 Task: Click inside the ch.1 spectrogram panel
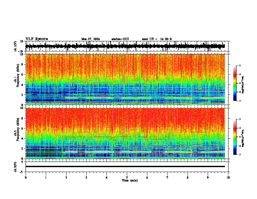coord(125,79)
